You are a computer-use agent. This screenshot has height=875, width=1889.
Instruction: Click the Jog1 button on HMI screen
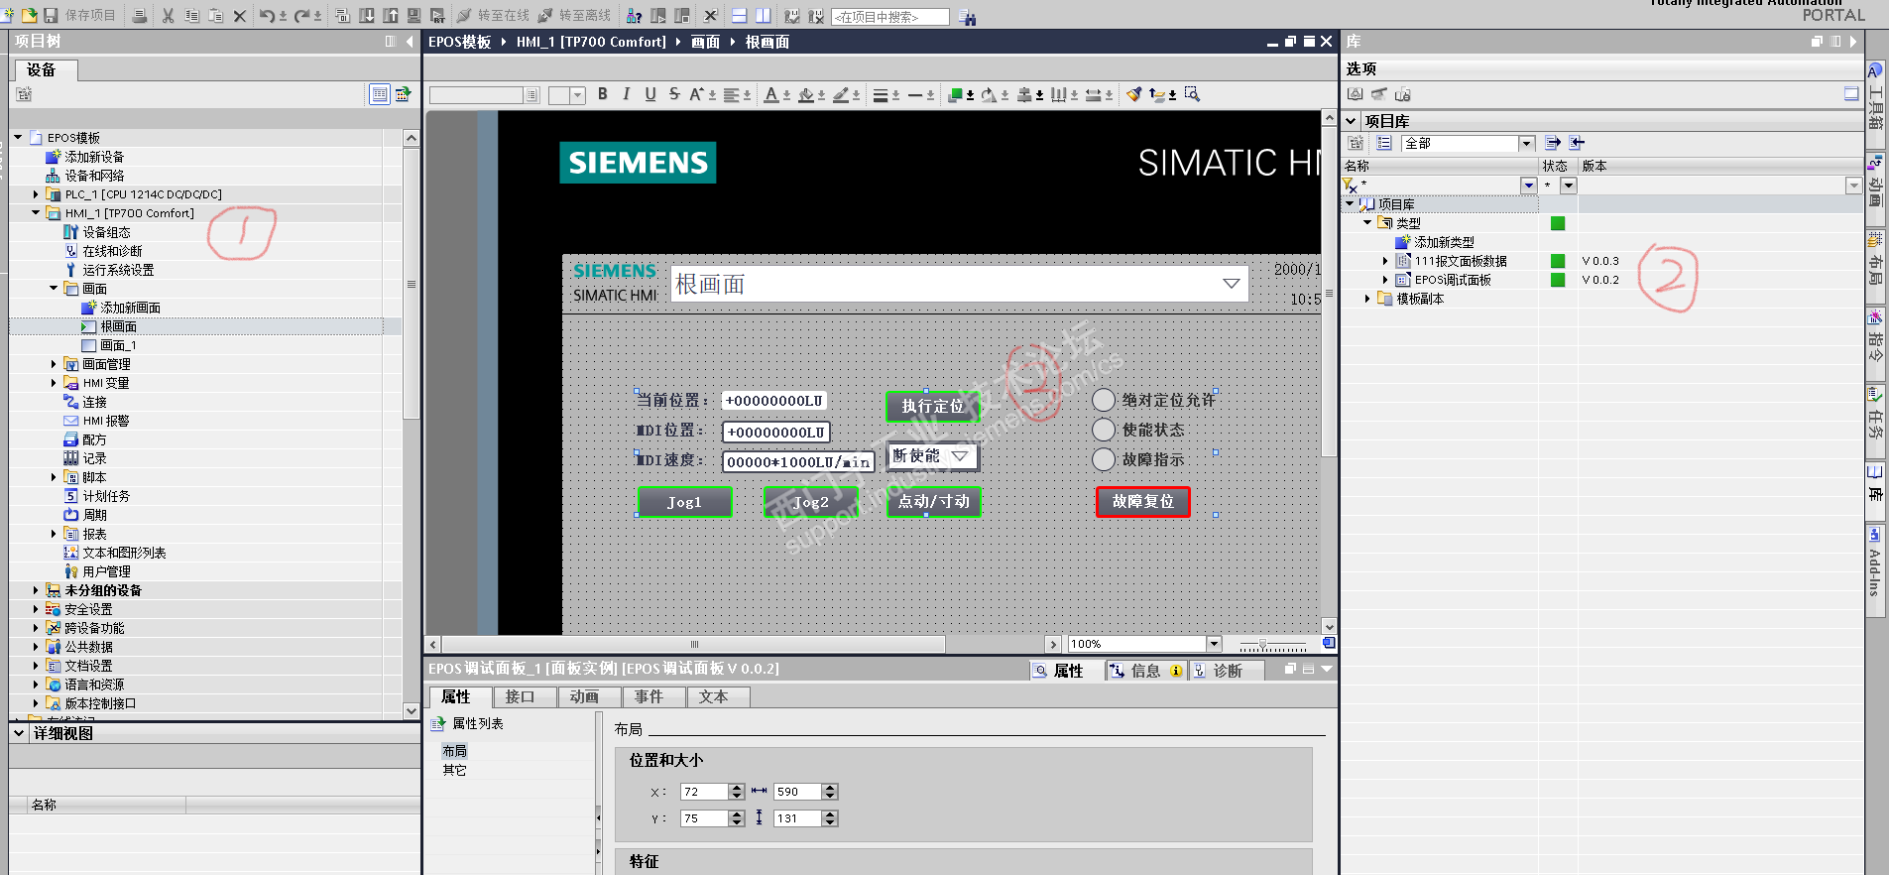(684, 502)
